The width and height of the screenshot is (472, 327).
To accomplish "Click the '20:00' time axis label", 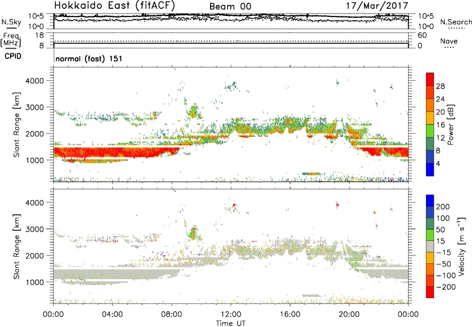I will coord(349,315).
